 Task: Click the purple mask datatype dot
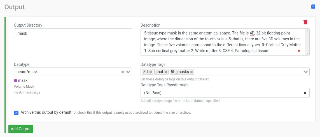[15, 80]
